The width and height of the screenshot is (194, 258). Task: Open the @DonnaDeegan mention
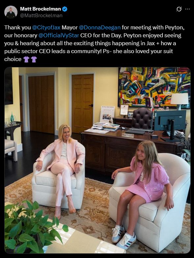[x=100, y=27]
